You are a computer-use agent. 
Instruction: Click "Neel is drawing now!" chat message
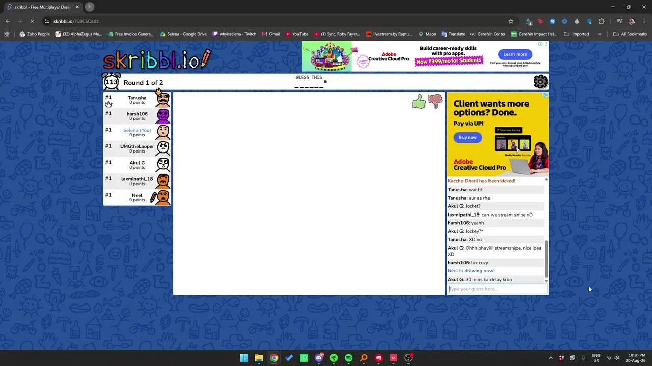[471, 271]
